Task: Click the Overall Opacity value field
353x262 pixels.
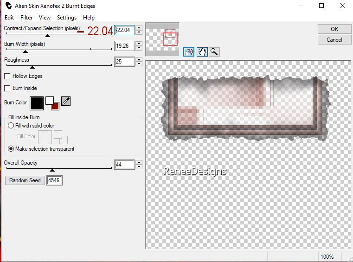Action: pos(124,165)
